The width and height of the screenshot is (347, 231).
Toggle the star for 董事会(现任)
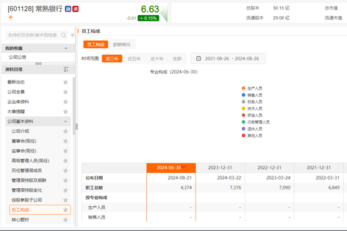click(66, 141)
